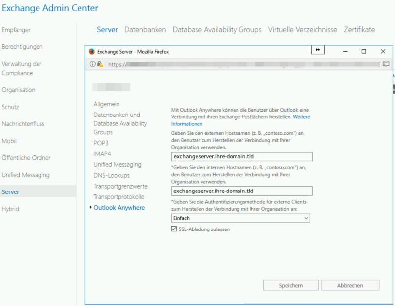Open Nachrichtenfluss in the left navigation
This screenshot has width=395, height=306.
23,124
